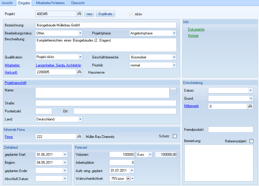Open the Euro currency dropdown
The height and width of the screenshot is (186, 259).
point(150,154)
